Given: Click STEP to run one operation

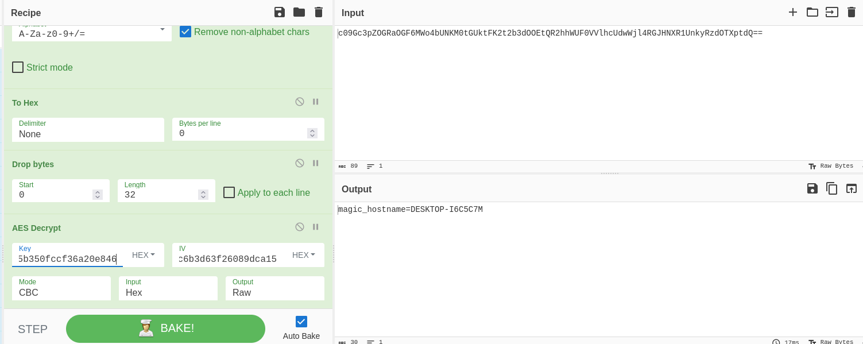Looking at the screenshot, I should click(32, 328).
